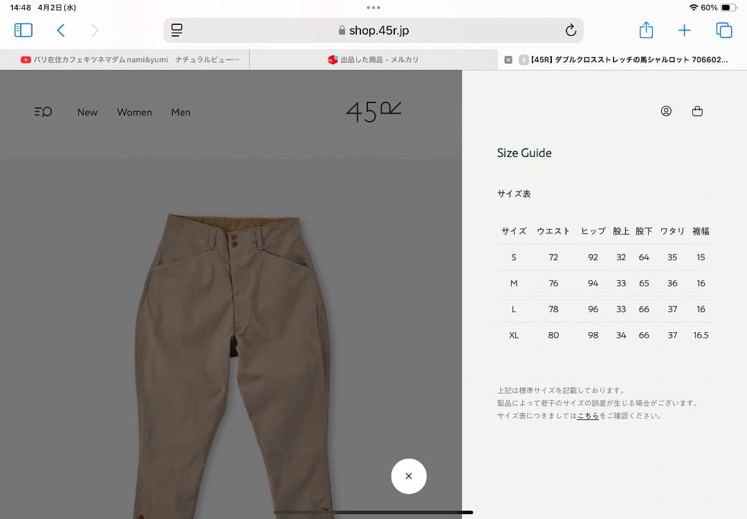Close the 45R product tab
Screen dimensions: 747x519
click(508, 60)
